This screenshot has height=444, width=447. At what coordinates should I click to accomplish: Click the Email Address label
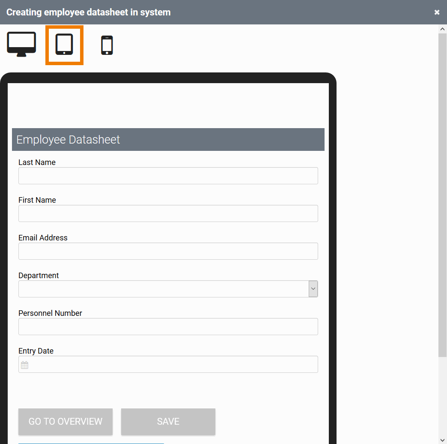point(43,238)
